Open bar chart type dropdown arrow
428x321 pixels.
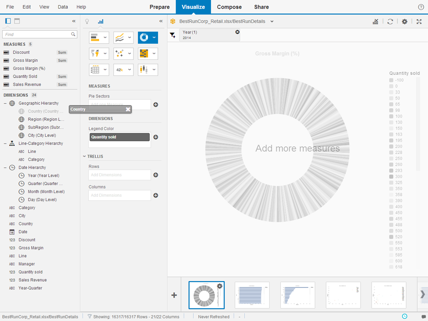coord(105,38)
